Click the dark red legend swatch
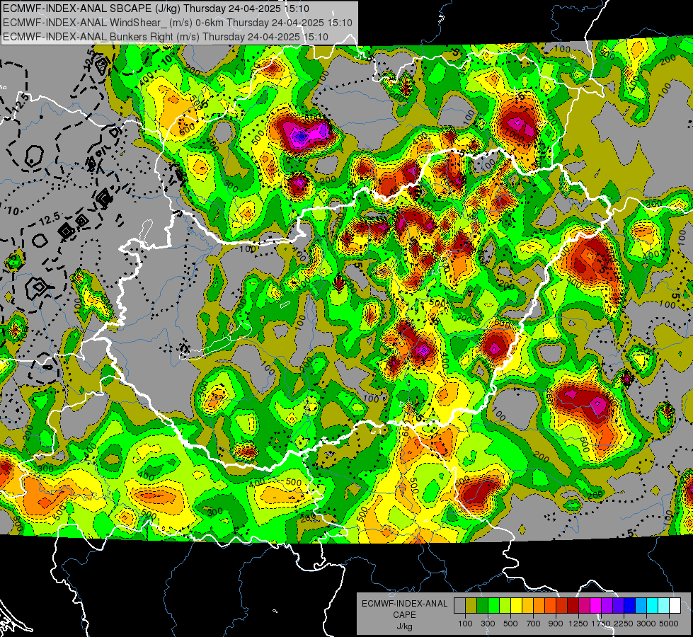The width and height of the screenshot is (693, 637). pos(573,606)
